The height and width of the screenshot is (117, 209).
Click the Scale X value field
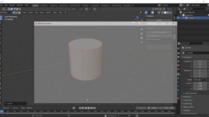coord(200,83)
